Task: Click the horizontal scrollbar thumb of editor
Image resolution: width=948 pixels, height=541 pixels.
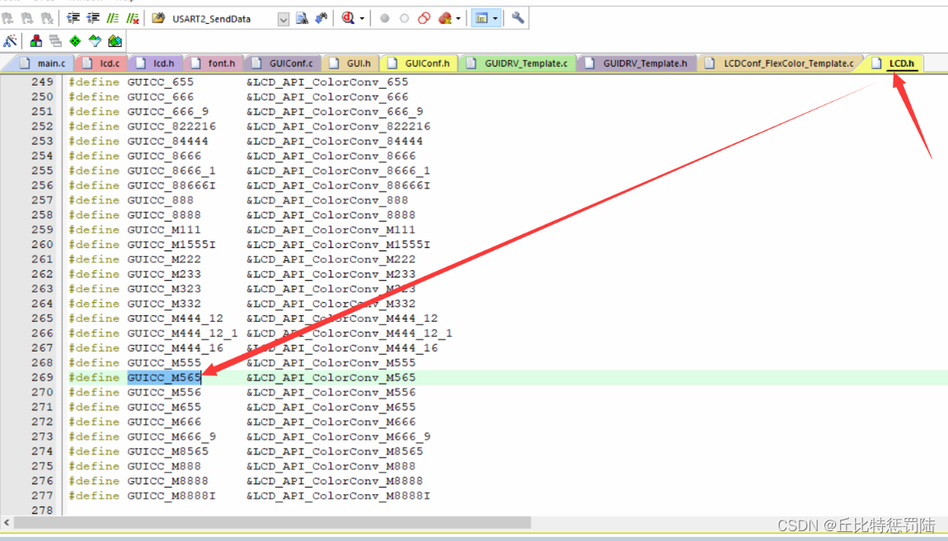Action: [x=272, y=522]
